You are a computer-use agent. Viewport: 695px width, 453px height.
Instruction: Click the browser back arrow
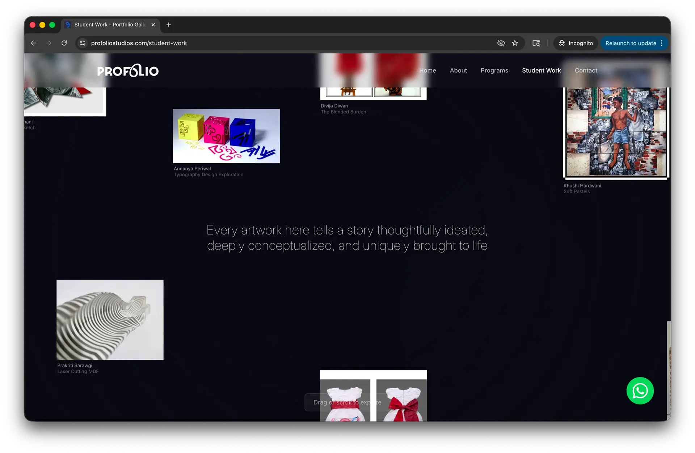click(33, 43)
